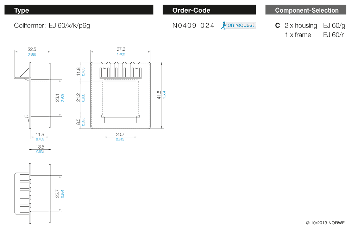
Task: Open the 'on request' link
Action: click(241, 25)
